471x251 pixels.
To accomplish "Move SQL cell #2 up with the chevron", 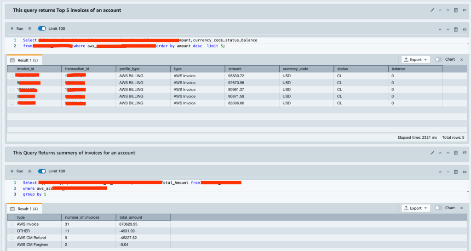I will click(440, 29).
